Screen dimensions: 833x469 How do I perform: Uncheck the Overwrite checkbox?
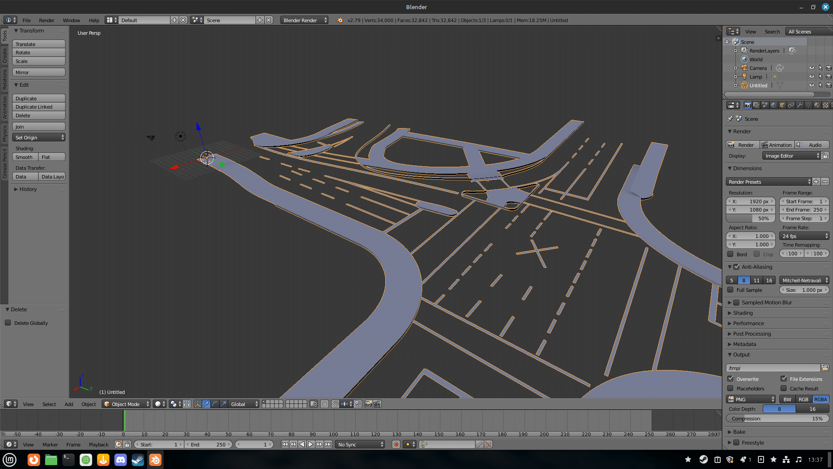[731, 379]
